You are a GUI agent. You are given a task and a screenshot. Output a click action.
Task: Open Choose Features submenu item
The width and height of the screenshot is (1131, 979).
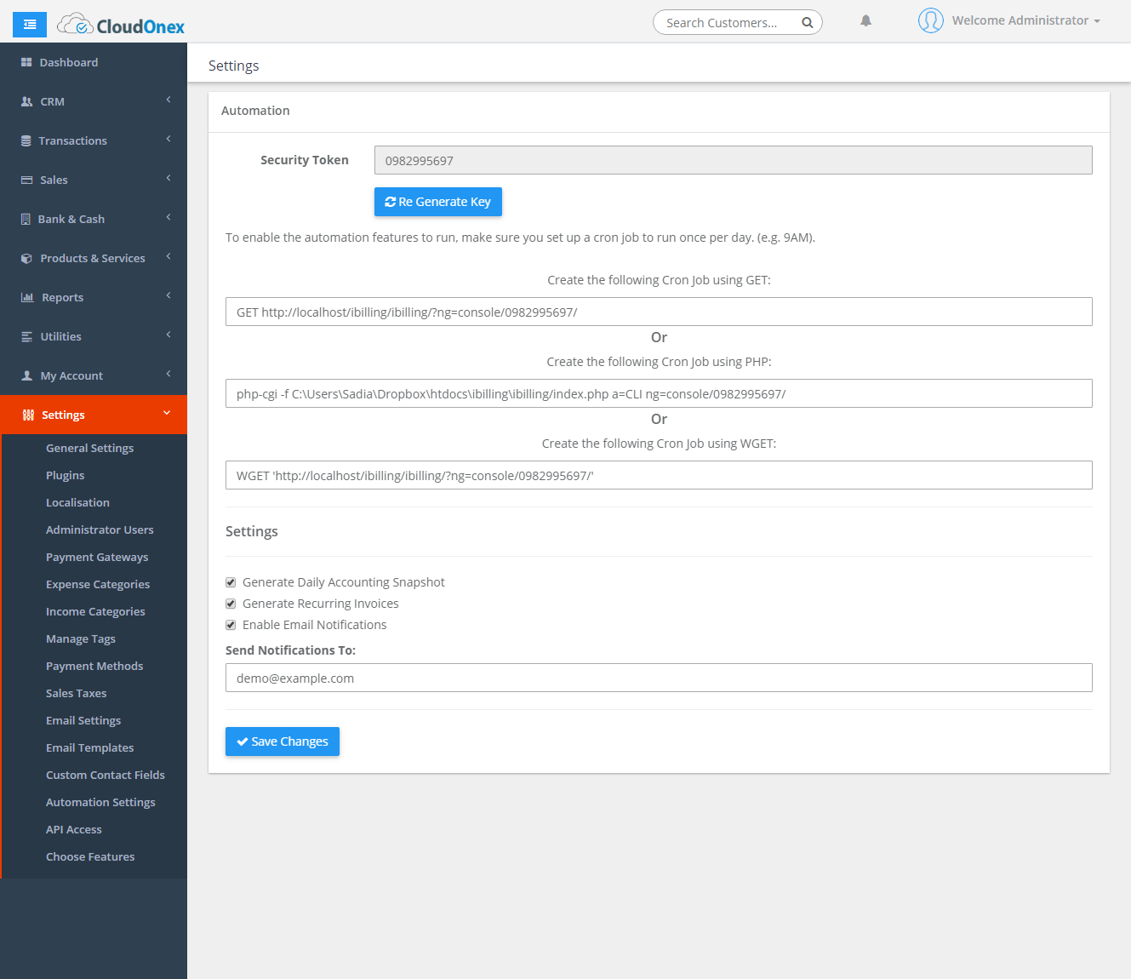click(x=90, y=856)
